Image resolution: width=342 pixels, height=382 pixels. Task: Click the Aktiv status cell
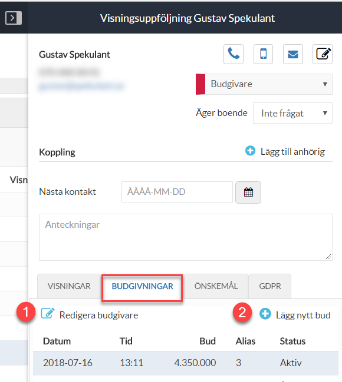coord(291,363)
